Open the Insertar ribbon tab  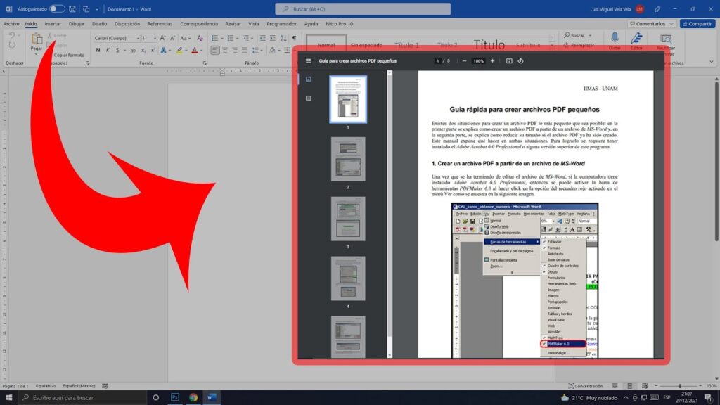[x=53, y=23]
